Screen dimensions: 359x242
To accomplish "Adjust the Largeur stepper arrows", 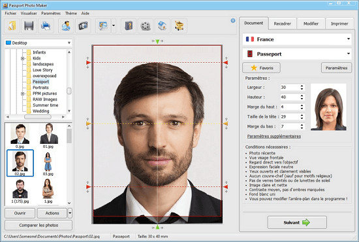I will 302,88.
